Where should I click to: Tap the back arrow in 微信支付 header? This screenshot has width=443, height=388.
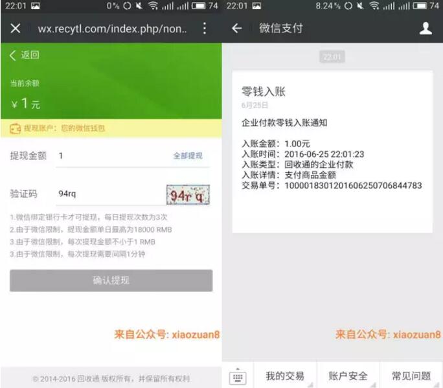pyautogui.click(x=237, y=29)
